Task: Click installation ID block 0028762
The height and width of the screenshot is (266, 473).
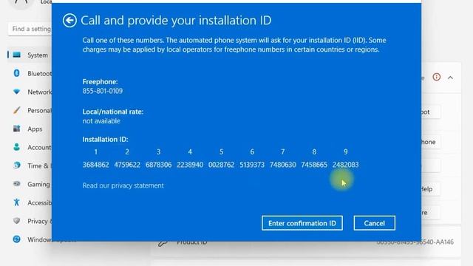Action: tap(221, 165)
